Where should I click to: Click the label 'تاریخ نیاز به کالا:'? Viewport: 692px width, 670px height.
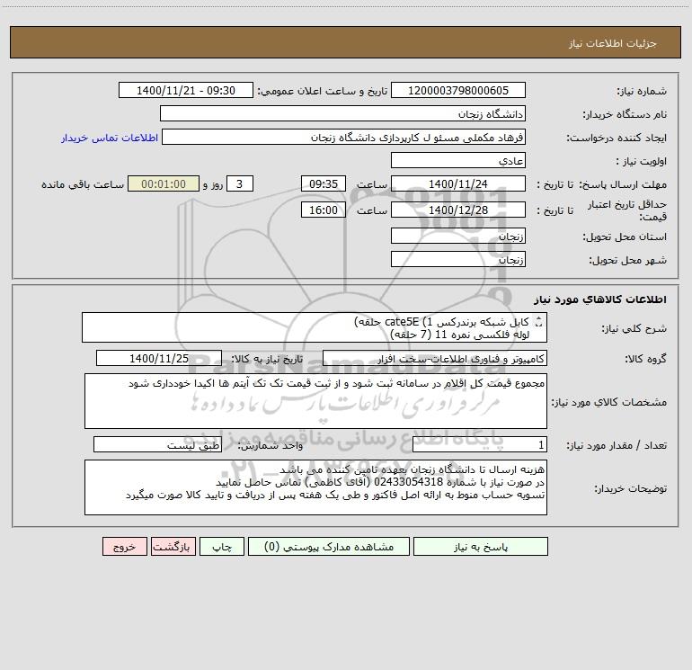coord(267,359)
